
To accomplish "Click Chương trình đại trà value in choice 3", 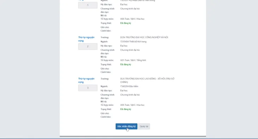I will 130,95.
